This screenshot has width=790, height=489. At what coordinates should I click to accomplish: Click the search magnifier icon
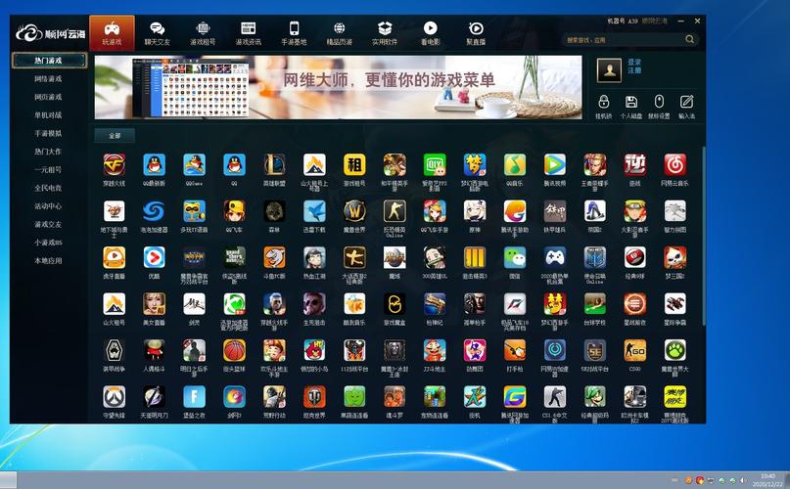[x=690, y=39]
